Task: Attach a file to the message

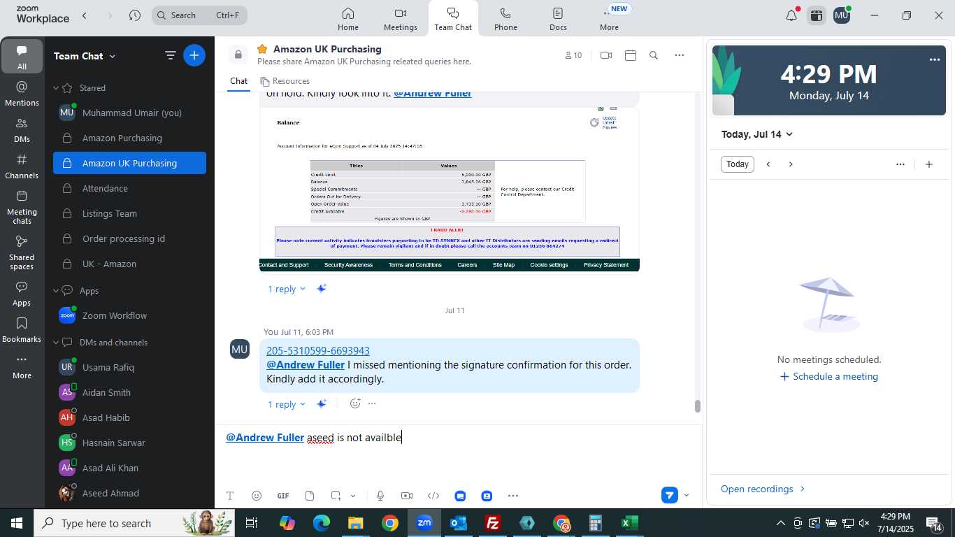Action: pyautogui.click(x=310, y=496)
